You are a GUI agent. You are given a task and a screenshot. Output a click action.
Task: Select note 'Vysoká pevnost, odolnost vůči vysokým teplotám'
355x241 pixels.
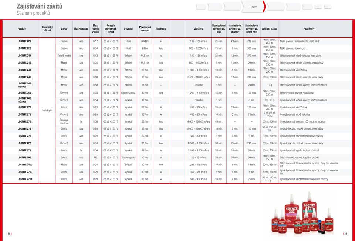[303, 121]
